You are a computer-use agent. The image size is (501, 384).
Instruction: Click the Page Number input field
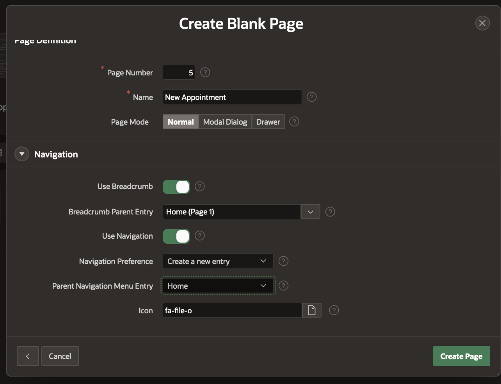[x=179, y=72]
